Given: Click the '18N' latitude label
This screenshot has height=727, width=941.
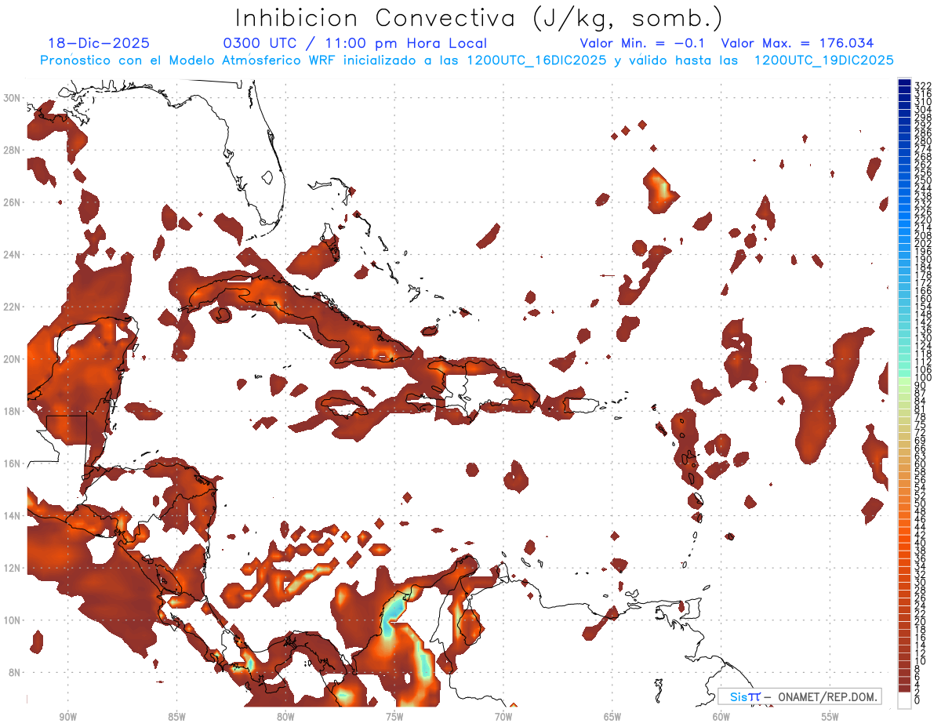Looking at the screenshot, I should point(12,411).
